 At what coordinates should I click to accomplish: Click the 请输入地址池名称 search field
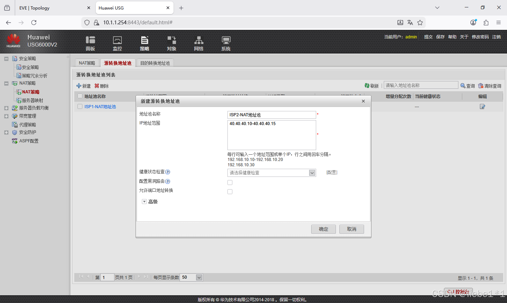pos(421,85)
